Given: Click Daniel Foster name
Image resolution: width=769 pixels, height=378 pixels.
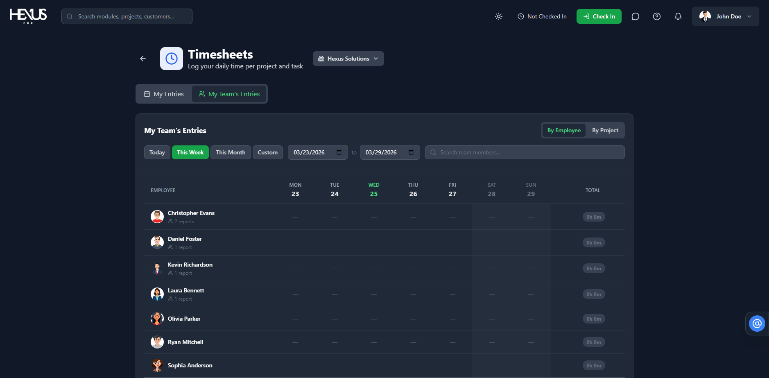Looking at the screenshot, I should (x=185, y=239).
